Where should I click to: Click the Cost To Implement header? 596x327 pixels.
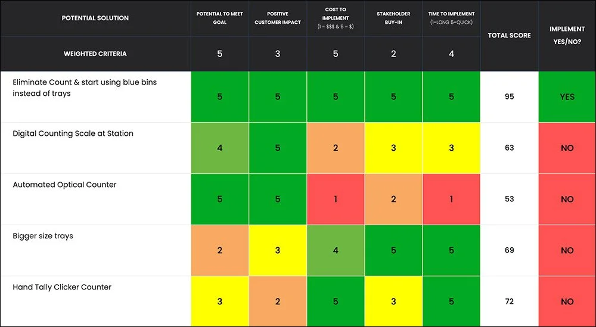click(x=335, y=18)
